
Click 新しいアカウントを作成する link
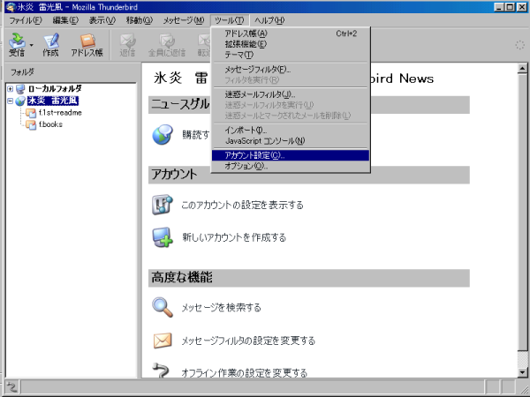[234, 237]
